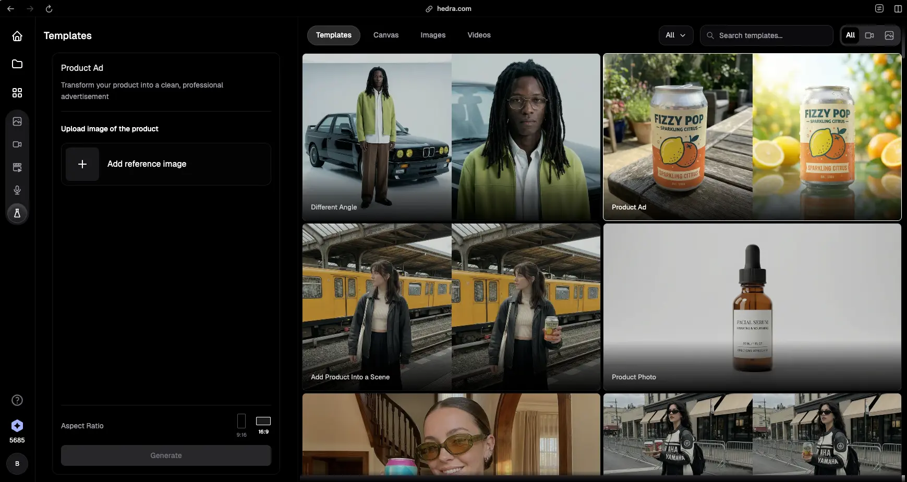Viewport: 907px width, 482px height.
Task: Click the lab flask sidebar icon
Action: pyautogui.click(x=17, y=213)
